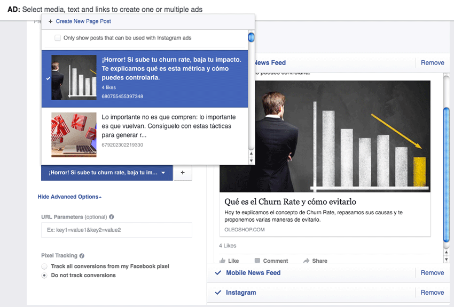Choose the Lo importante no es que compren post
This screenshot has width=454, height=307.
[145, 135]
